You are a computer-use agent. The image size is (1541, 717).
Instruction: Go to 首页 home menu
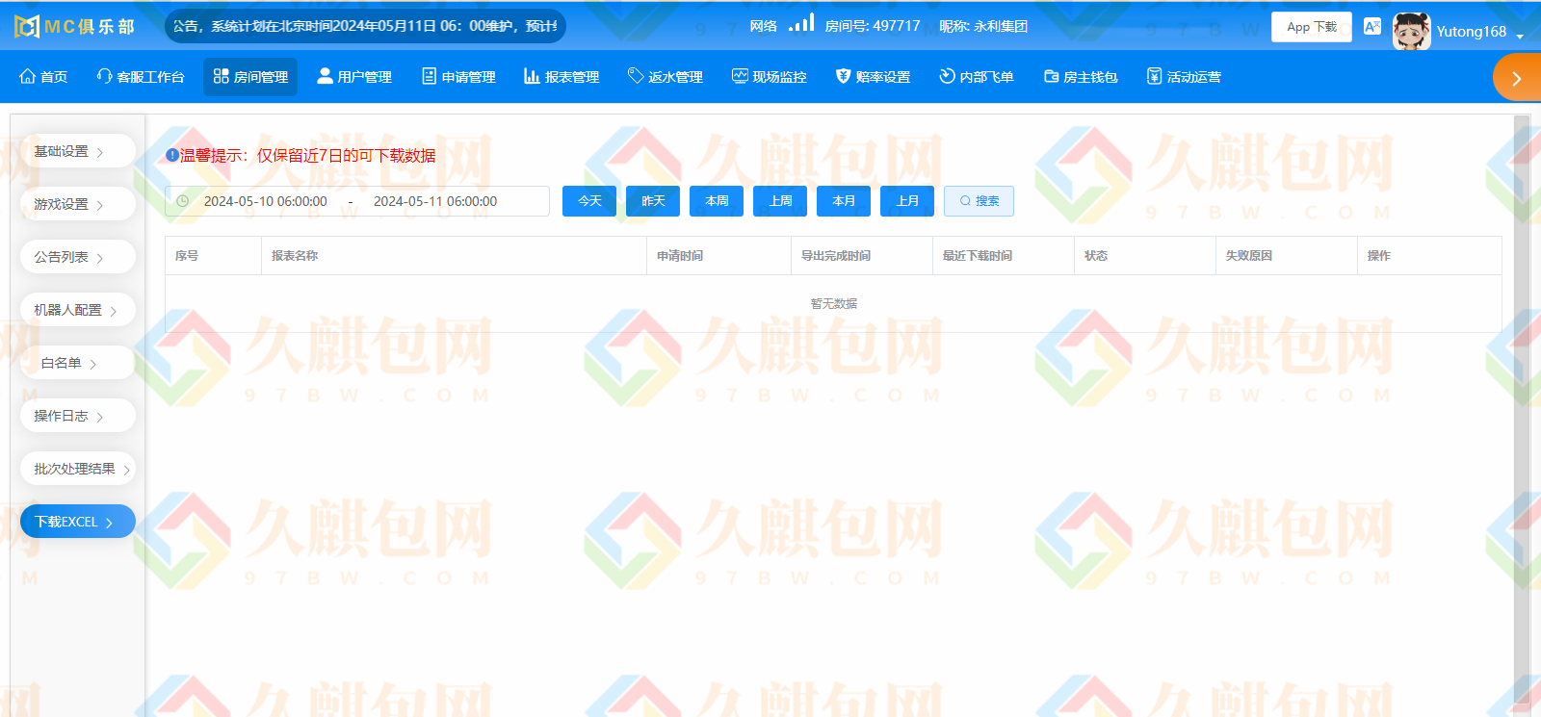pyautogui.click(x=43, y=77)
